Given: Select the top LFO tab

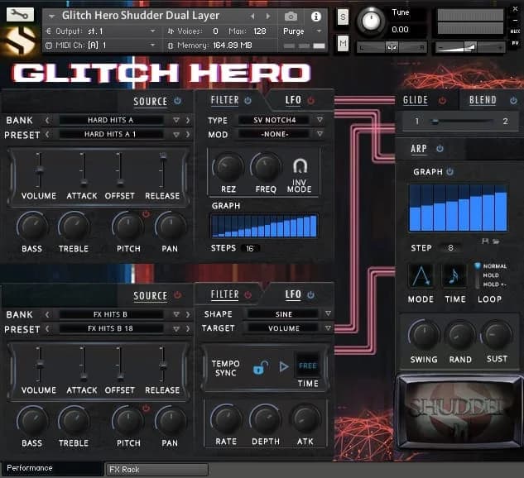Looking at the screenshot, I should [x=293, y=100].
